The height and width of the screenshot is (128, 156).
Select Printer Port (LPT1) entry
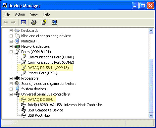[x=42, y=73]
